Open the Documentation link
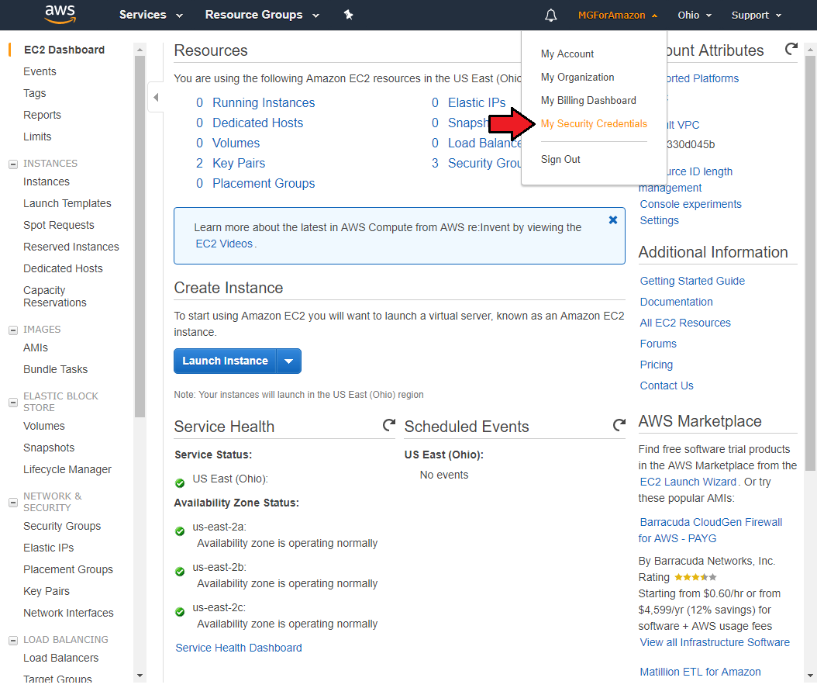This screenshot has height=688, width=817. [676, 302]
